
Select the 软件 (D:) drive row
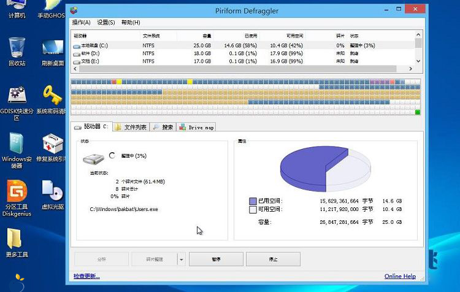(243, 53)
